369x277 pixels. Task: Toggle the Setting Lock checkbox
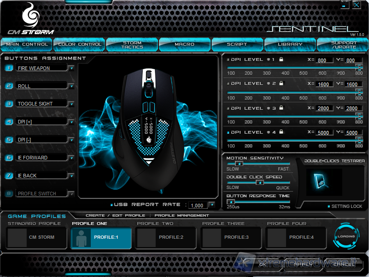click(329, 206)
